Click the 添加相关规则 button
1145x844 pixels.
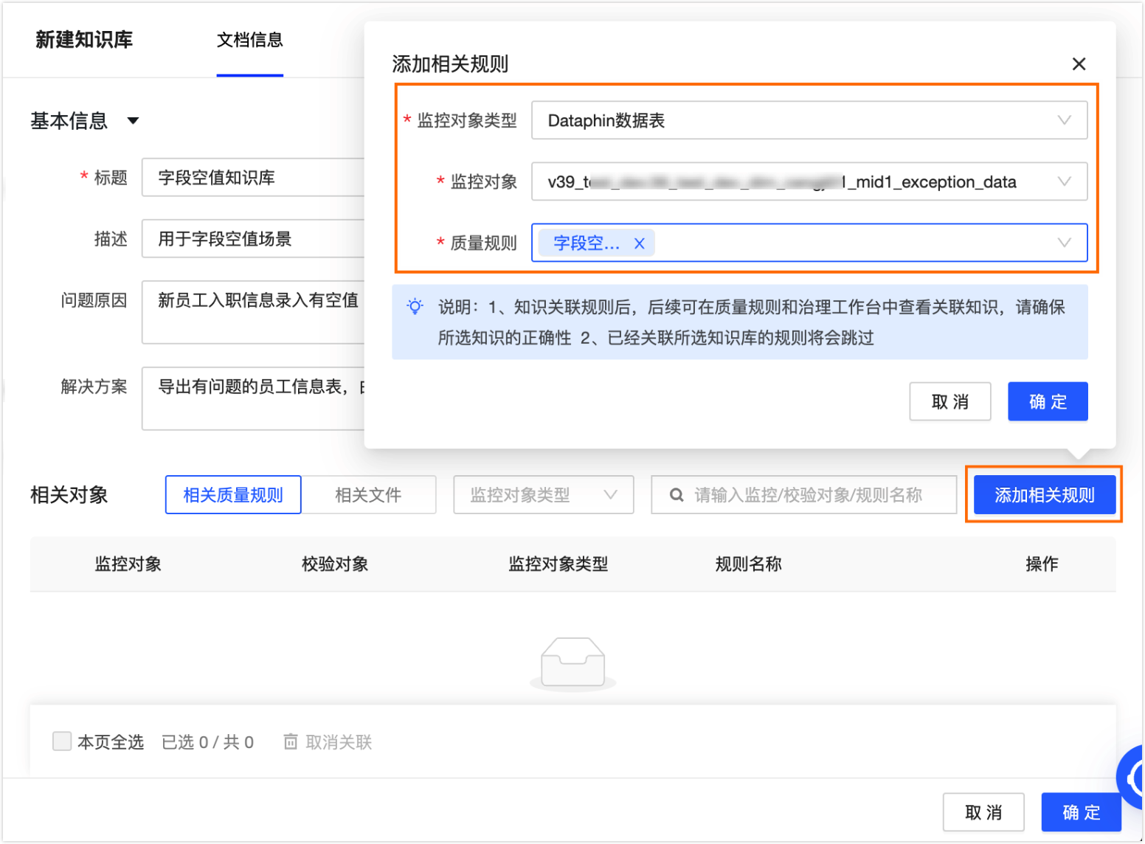click(1045, 495)
